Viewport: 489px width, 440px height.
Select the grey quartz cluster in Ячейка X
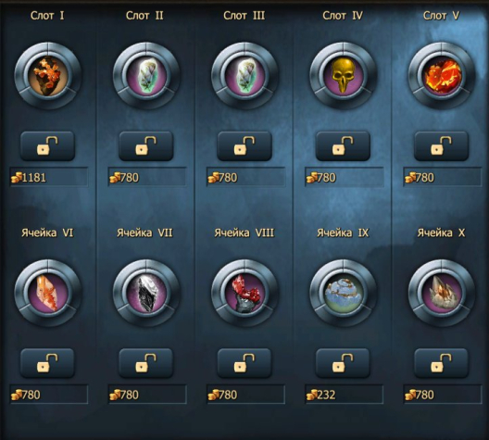pos(442,293)
